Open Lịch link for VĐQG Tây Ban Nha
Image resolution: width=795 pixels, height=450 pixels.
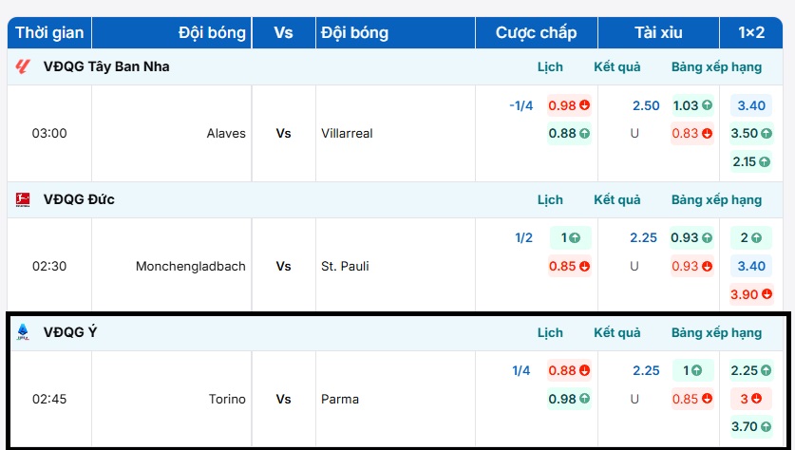[550, 66]
